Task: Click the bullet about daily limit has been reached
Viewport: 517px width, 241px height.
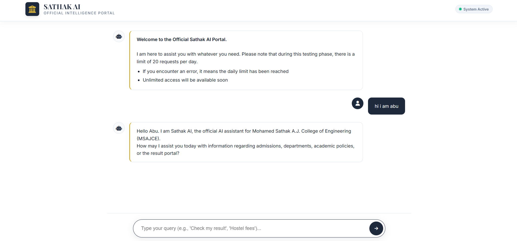Action: (216, 71)
